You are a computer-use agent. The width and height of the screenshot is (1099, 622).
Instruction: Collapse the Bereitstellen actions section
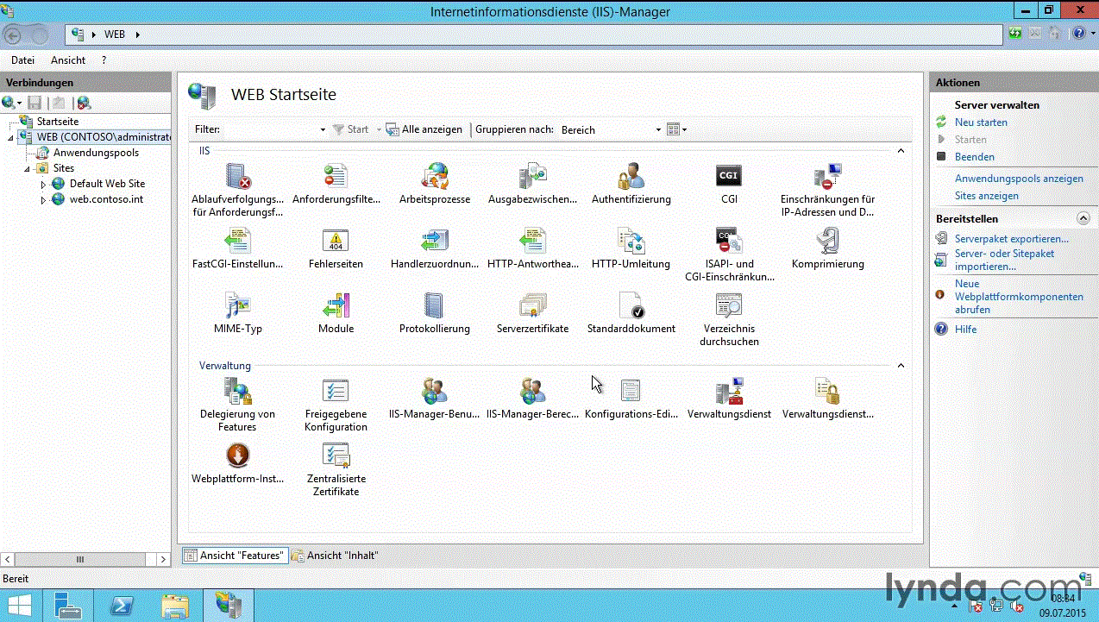tap(1083, 219)
